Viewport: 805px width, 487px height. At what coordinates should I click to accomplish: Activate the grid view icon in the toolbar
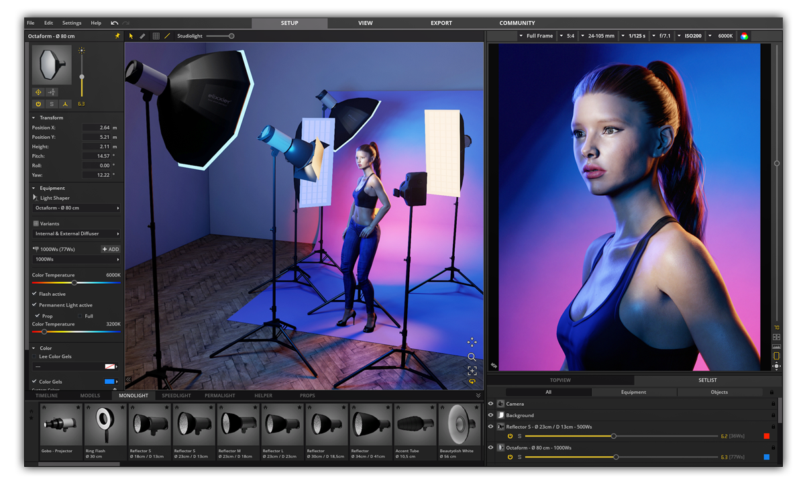pos(156,36)
